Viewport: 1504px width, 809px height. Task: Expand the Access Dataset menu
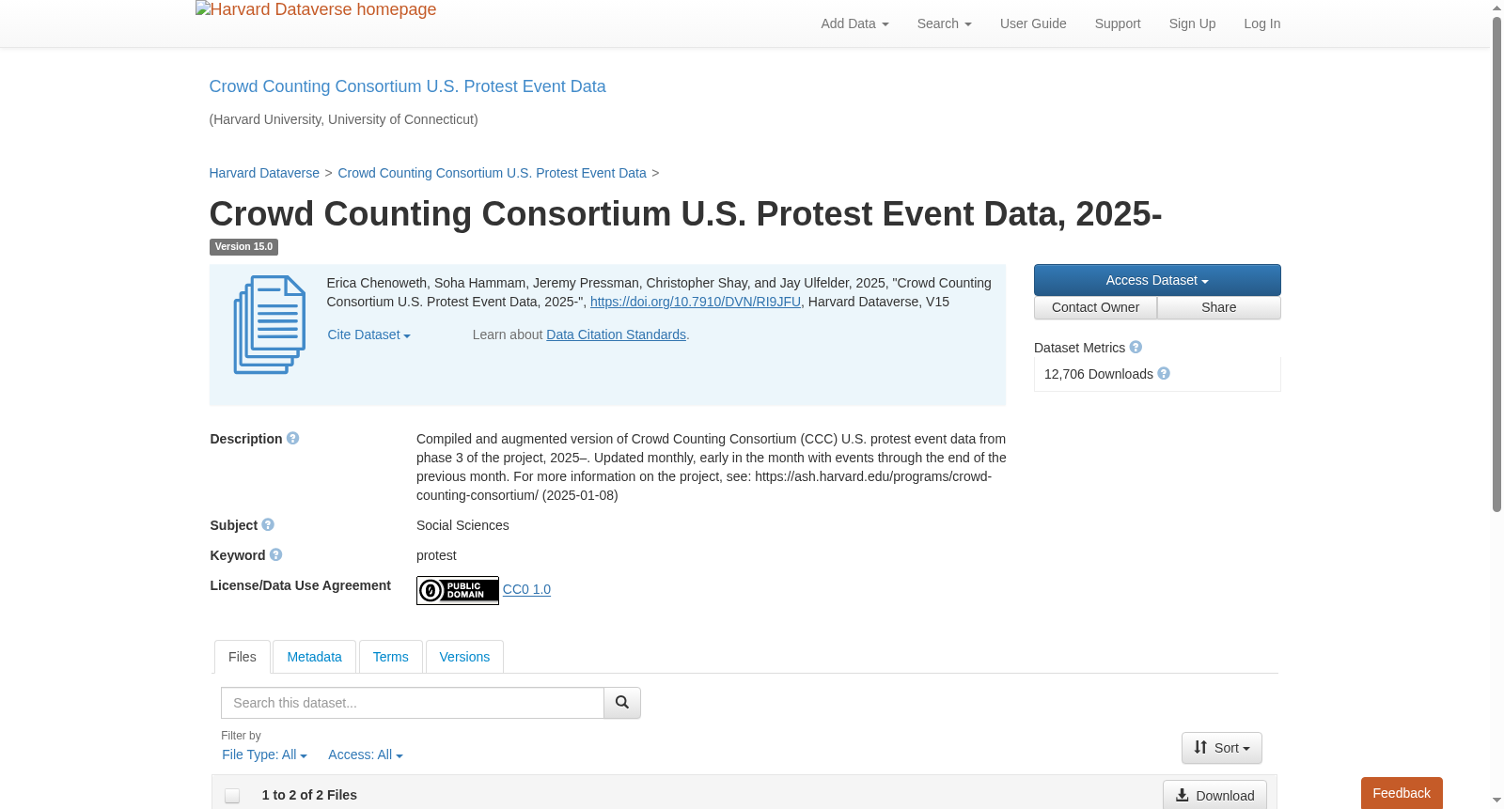pos(1157,280)
